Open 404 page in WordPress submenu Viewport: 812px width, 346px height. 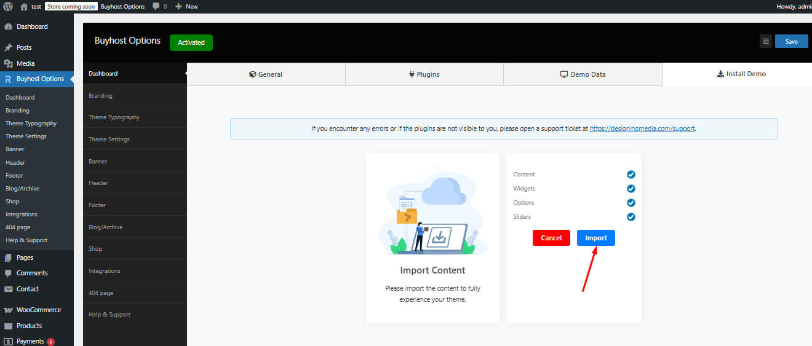tap(17, 227)
